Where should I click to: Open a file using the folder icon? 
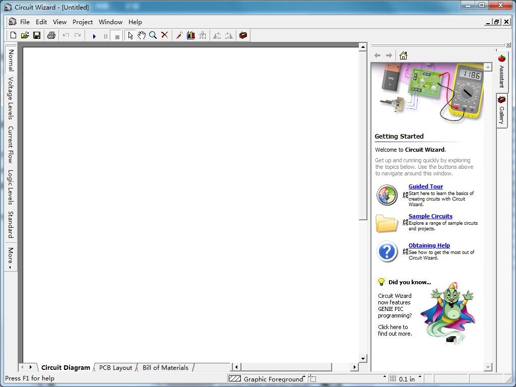25,35
